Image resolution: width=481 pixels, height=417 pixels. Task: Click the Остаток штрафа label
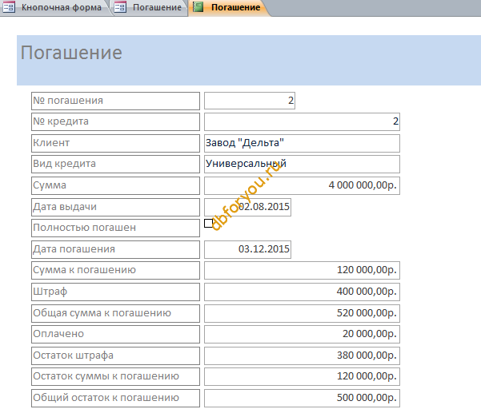click(115, 355)
